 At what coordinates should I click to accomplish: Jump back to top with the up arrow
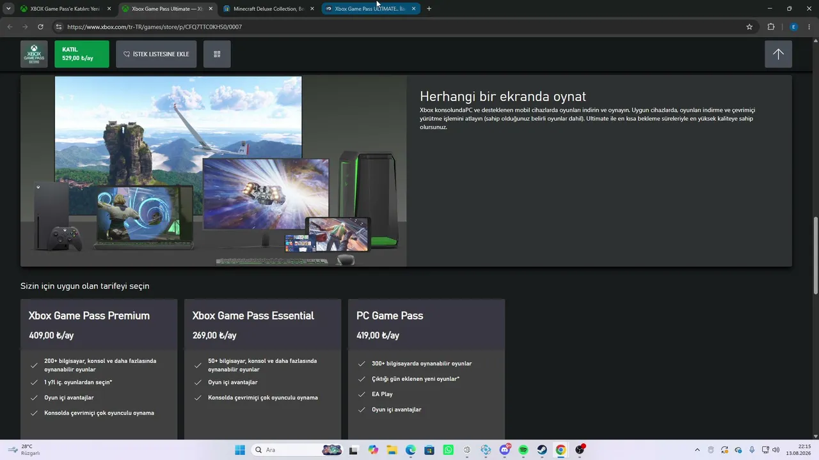pos(778,54)
